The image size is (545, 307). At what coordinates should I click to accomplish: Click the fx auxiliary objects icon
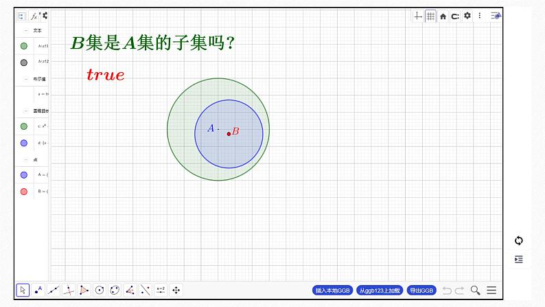34,16
